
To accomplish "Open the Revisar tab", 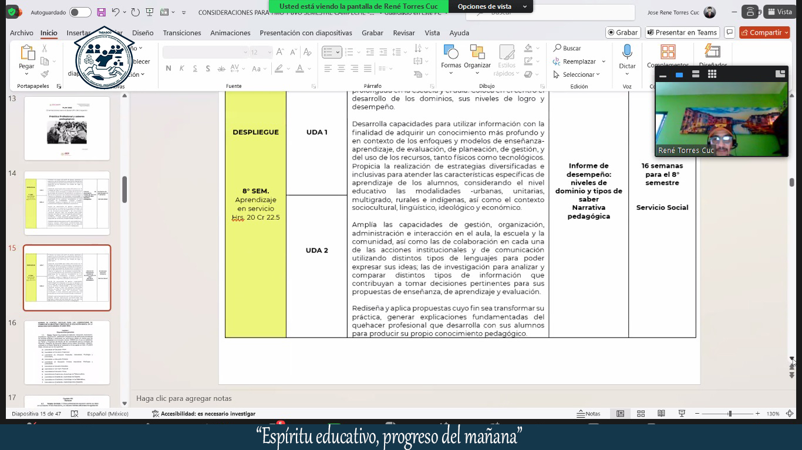I will (404, 33).
